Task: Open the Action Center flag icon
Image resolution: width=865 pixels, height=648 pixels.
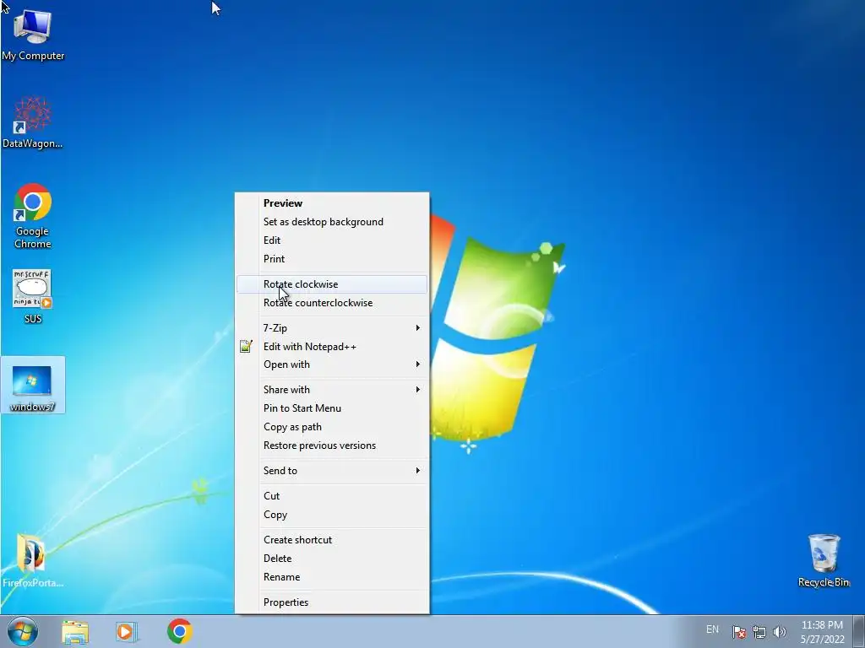Action: click(x=739, y=632)
